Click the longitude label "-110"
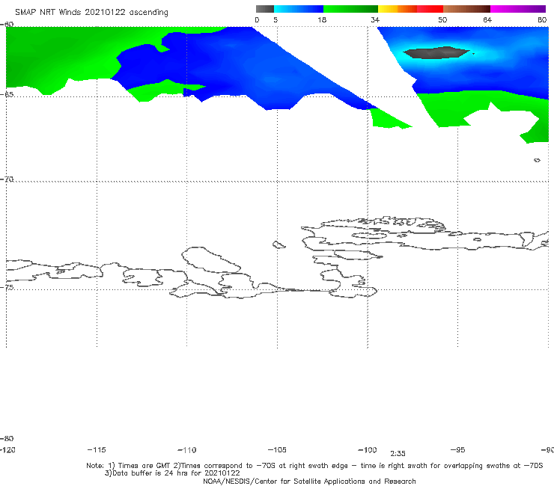 [x=187, y=450]
